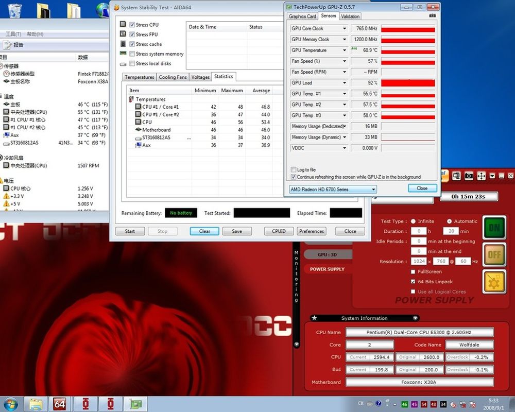Click the report icon in AIDA64 toolbar
Viewport: 515px width, 412px height.
7,45
